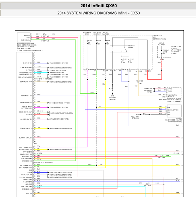Select the 'AMB GND' pin label

pyautogui.click(x=29, y=184)
